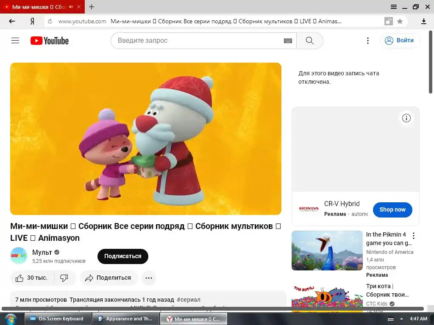Viewport: 434px width, 325px height.
Task: Like the video, 30 тыс. thumbs up
Action: tap(31, 278)
